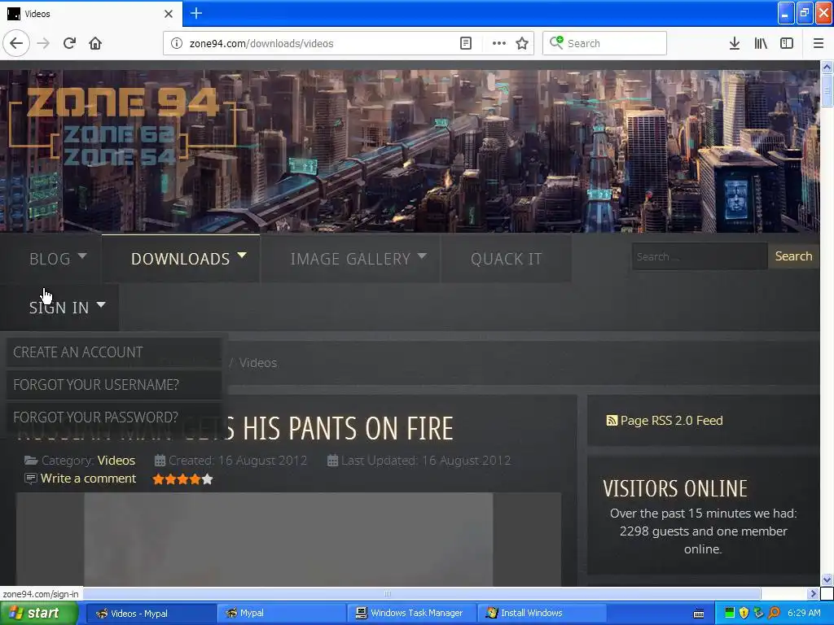Screen dimensions: 834x625
Task: Click the on-screen keyboard tray icon
Action: tap(699, 614)
